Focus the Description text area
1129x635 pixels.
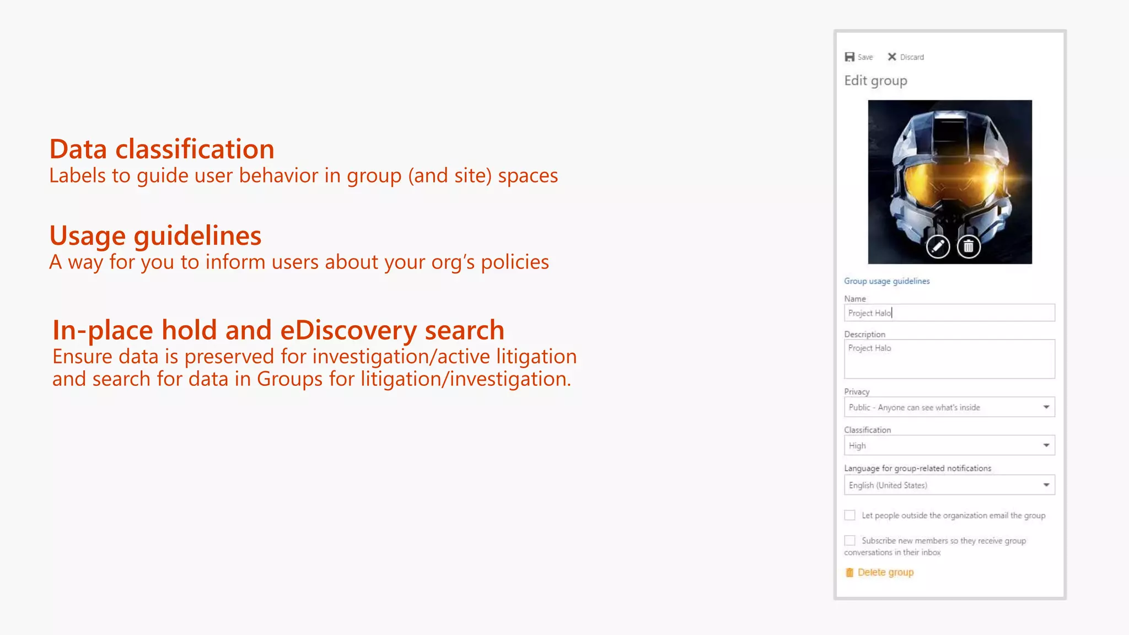point(949,359)
